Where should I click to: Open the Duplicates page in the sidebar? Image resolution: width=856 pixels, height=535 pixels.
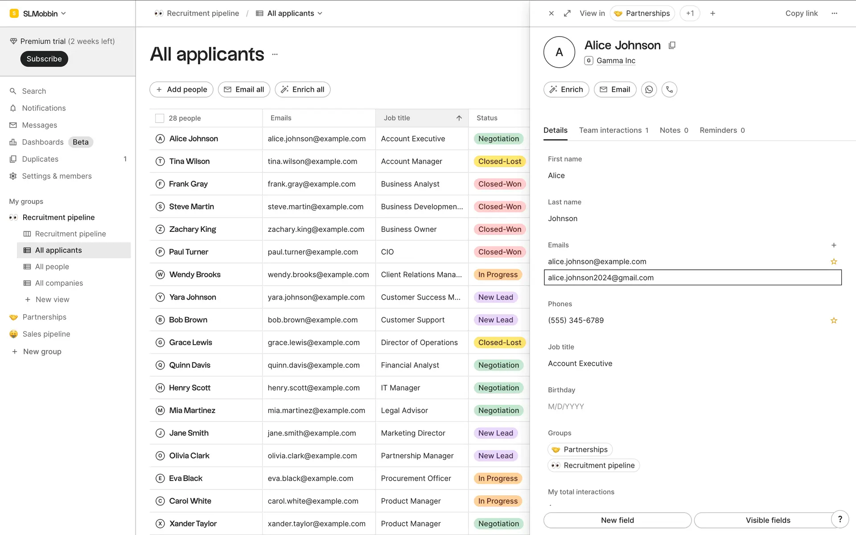pyautogui.click(x=40, y=159)
